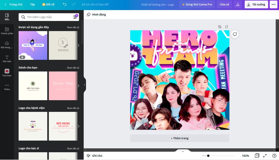Select the Mèo Hoang hospital template
Screen dimensions: 279x160
coord(63,126)
